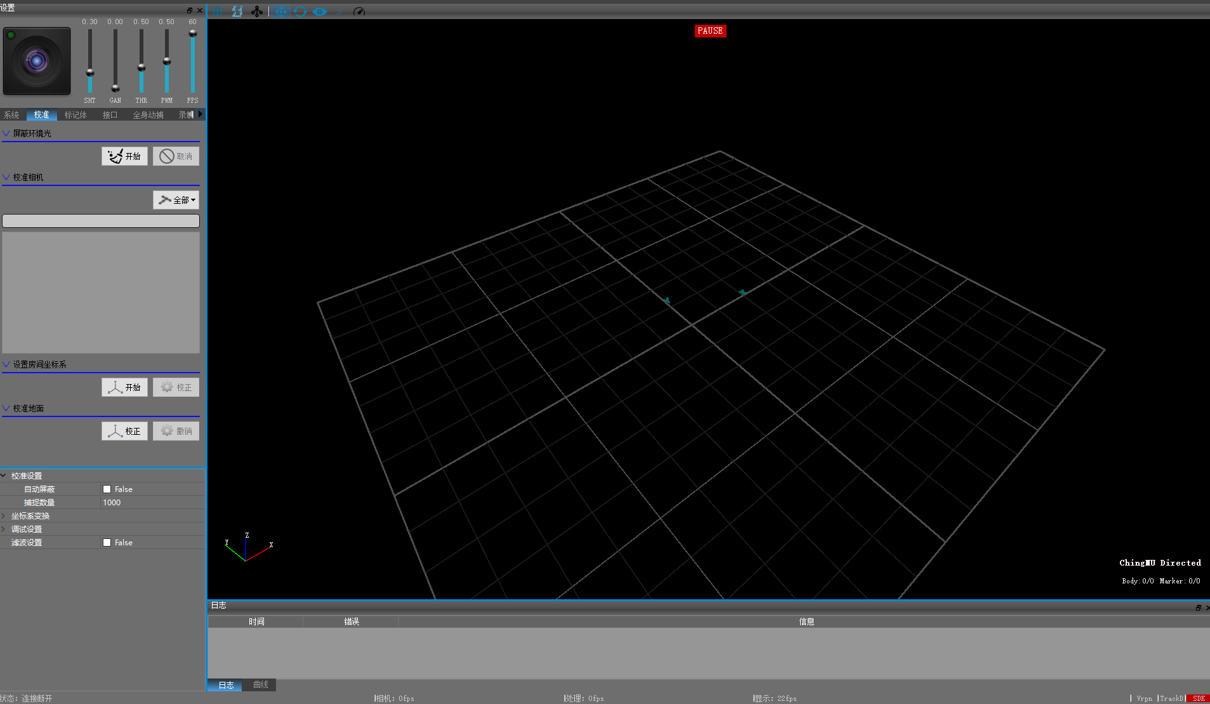Click the 信息 column header
This screenshot has width=1210, height=704.
[x=806, y=622]
